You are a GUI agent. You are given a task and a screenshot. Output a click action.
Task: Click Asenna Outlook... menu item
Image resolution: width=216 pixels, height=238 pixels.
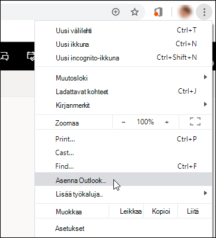click(123, 179)
